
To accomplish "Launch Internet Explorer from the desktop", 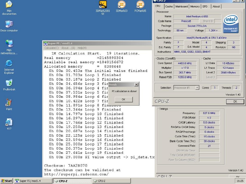I will (x=9, y=67).
